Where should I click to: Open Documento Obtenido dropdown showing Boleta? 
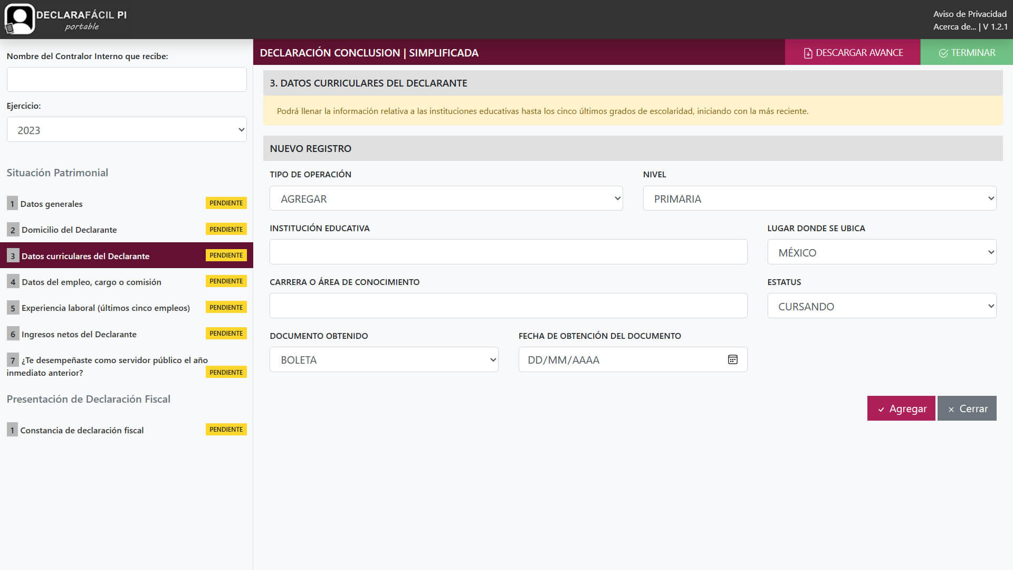(384, 359)
